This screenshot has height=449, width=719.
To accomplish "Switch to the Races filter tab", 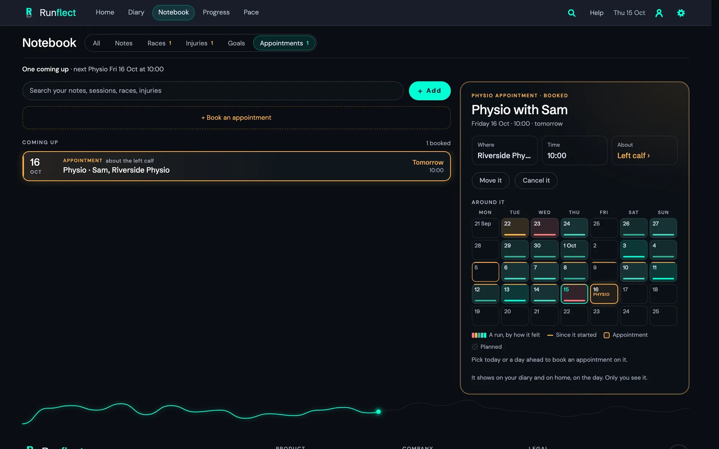I will (x=159, y=43).
